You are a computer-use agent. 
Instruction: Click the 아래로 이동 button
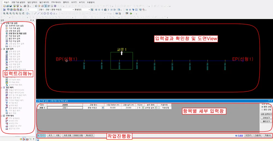78,135
